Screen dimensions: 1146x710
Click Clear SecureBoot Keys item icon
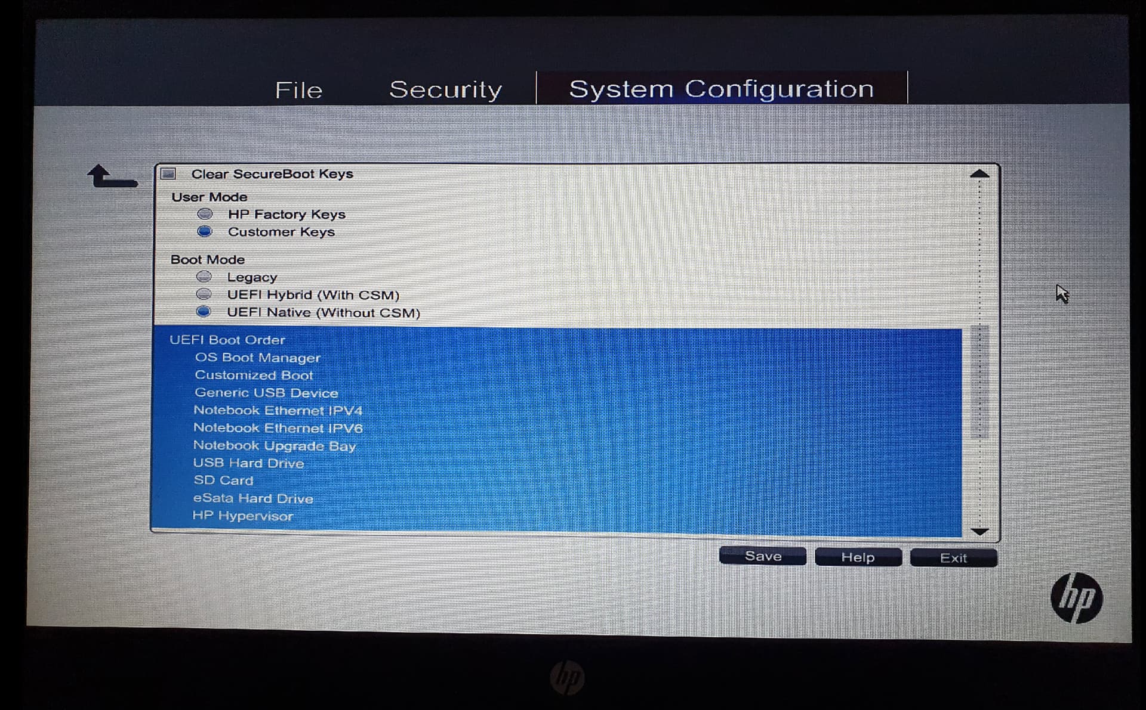(169, 174)
